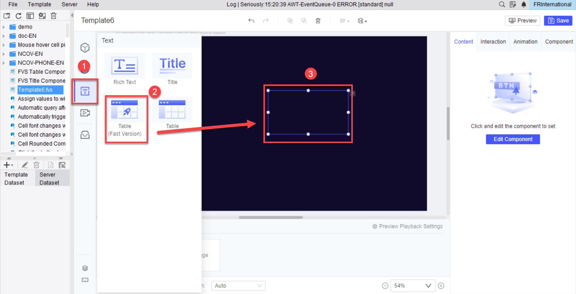Open the Auto dropdown
The height and width of the screenshot is (294, 576).
point(238,286)
